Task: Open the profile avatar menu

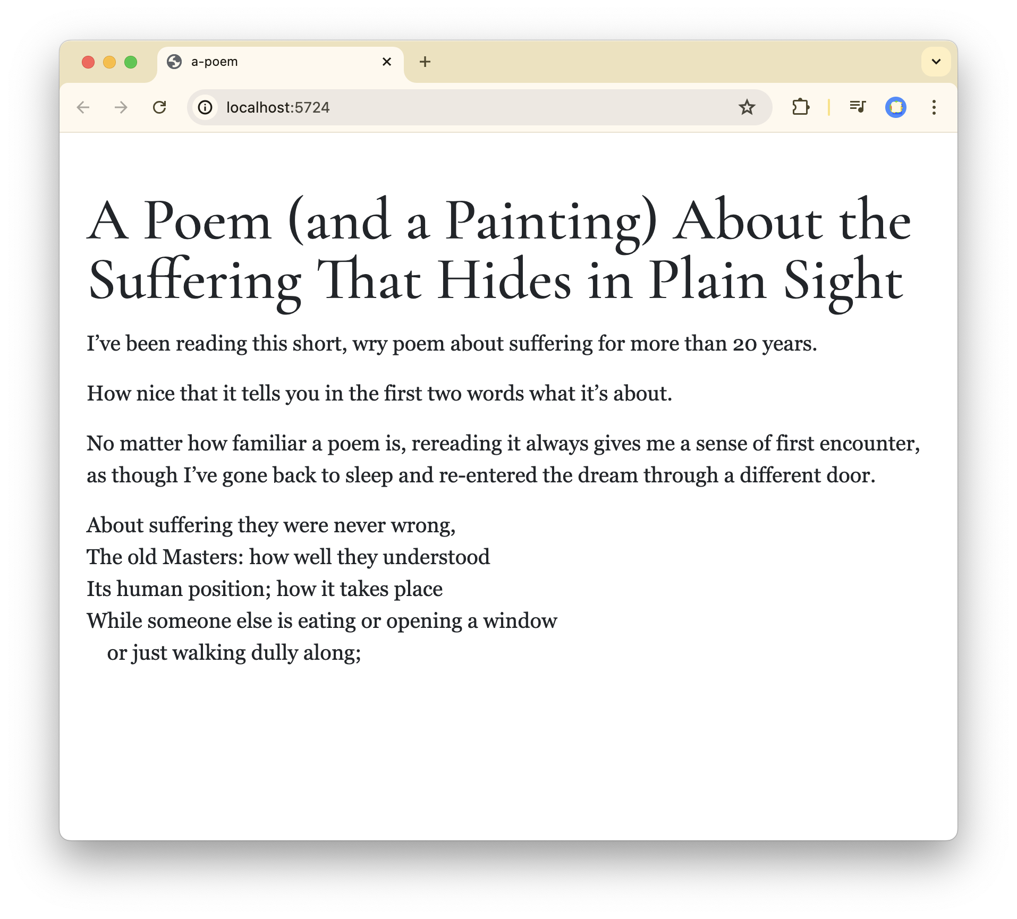Action: 896,108
